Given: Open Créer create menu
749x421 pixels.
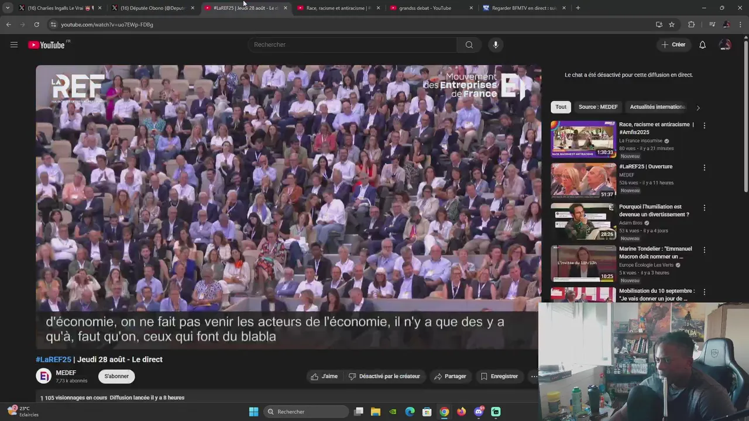Looking at the screenshot, I should coord(674,44).
